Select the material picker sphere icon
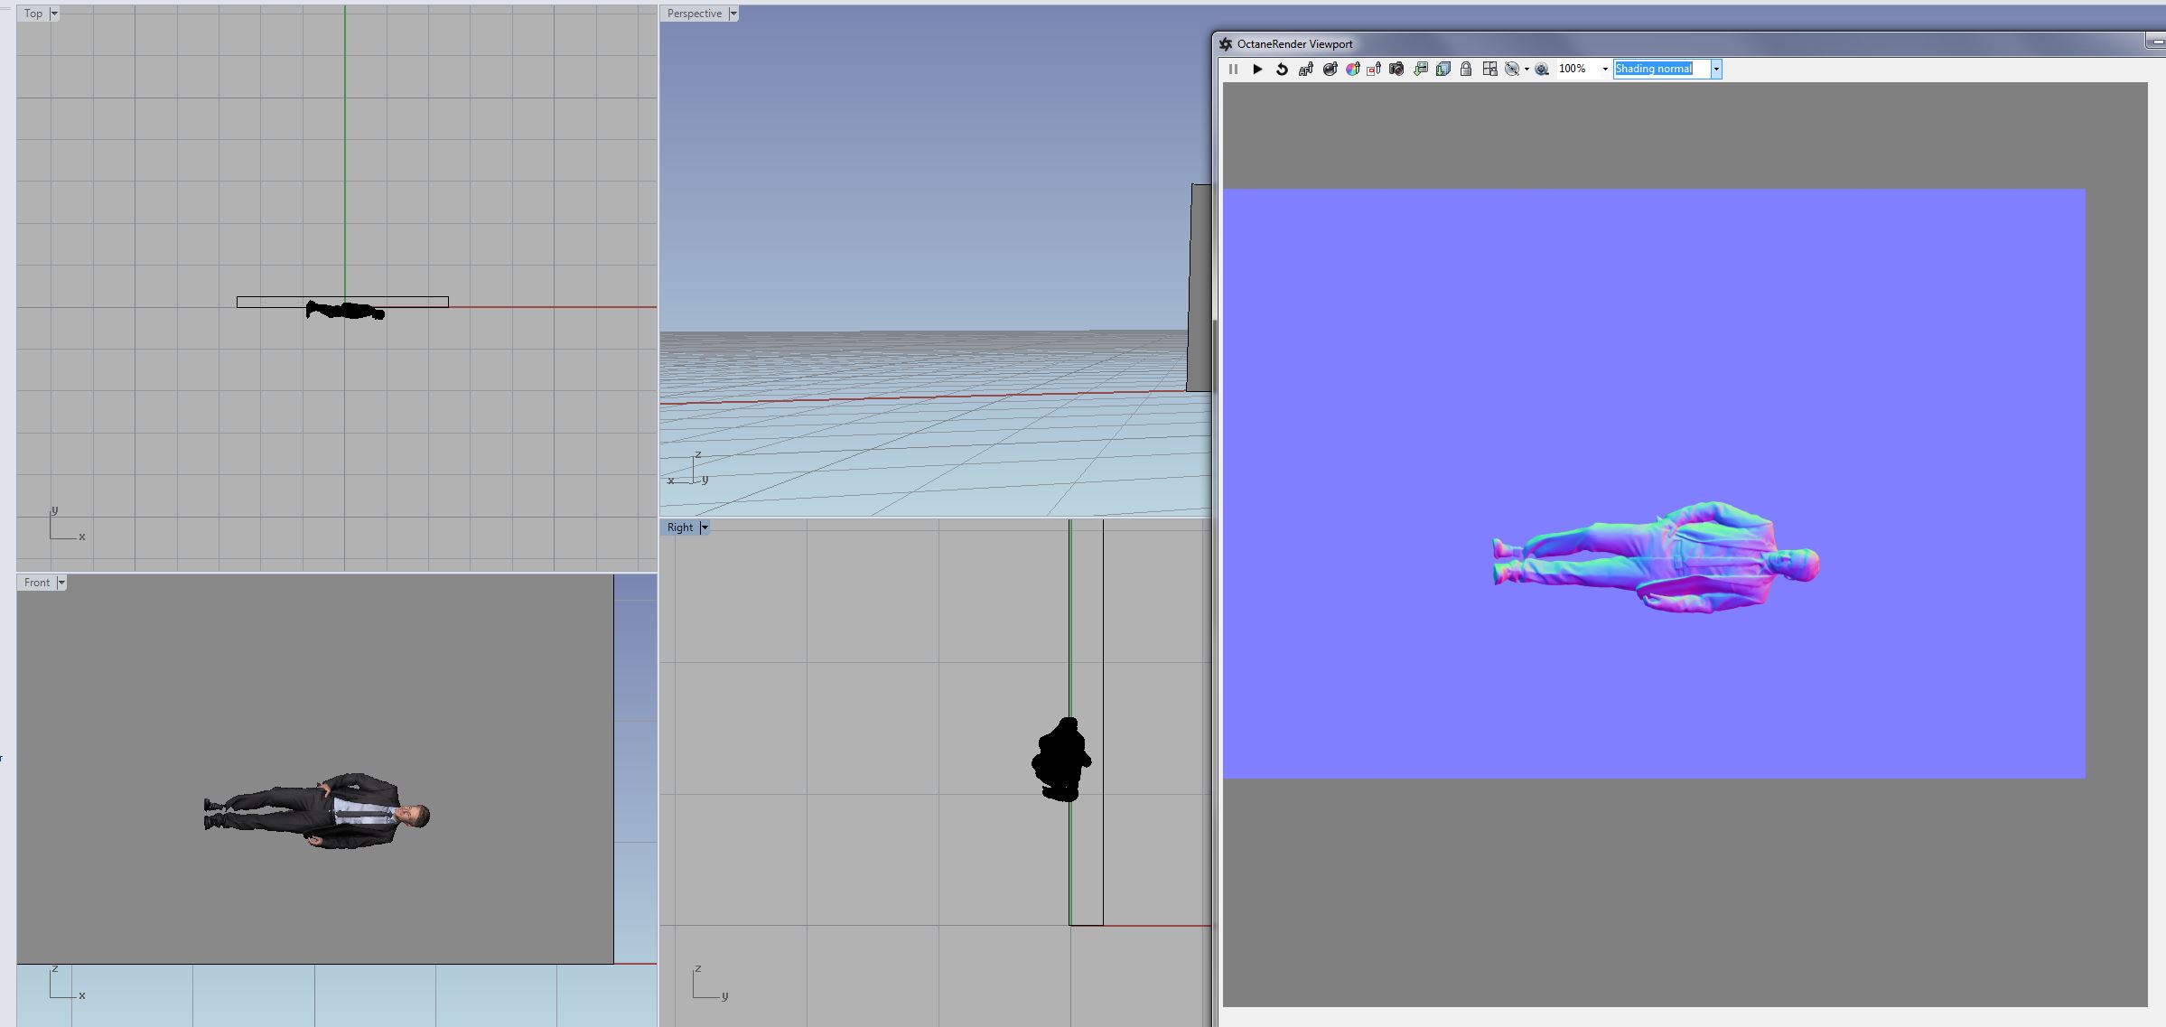 point(1330,70)
